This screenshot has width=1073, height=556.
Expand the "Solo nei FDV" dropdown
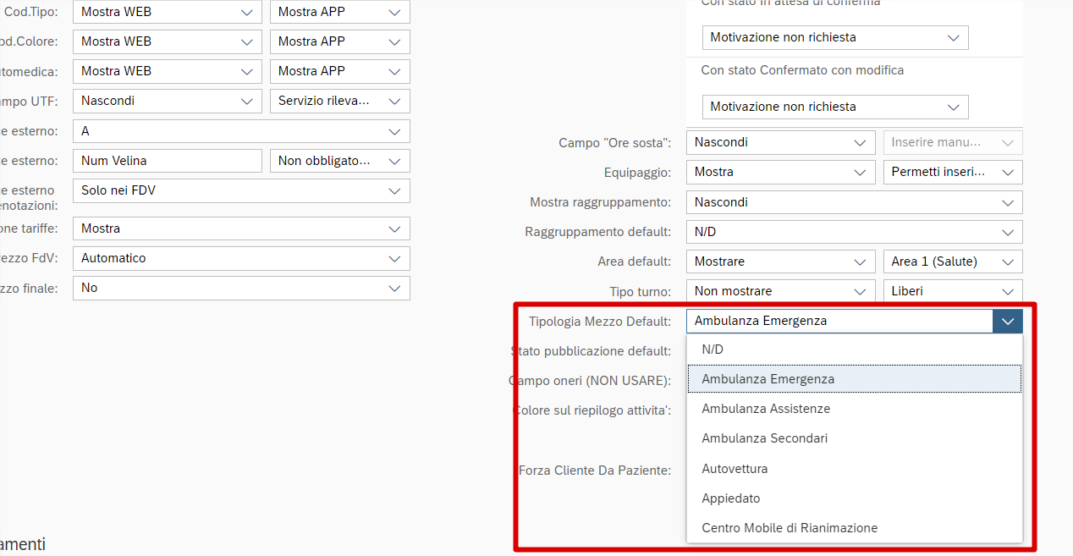241,190
